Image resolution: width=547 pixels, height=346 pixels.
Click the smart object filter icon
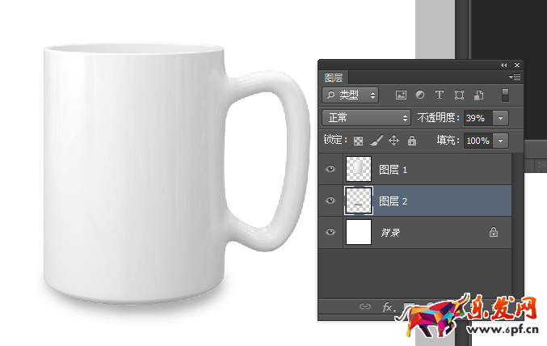click(x=478, y=95)
